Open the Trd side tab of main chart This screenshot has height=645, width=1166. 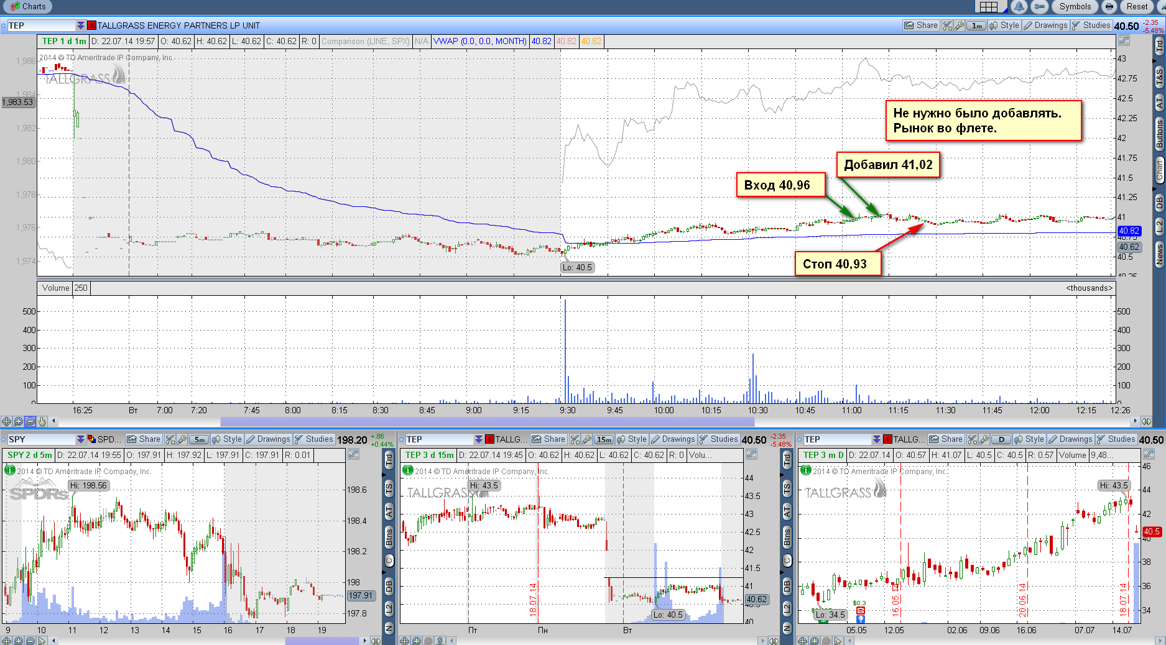1159,46
